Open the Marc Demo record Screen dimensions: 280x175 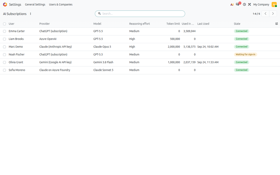16,47
